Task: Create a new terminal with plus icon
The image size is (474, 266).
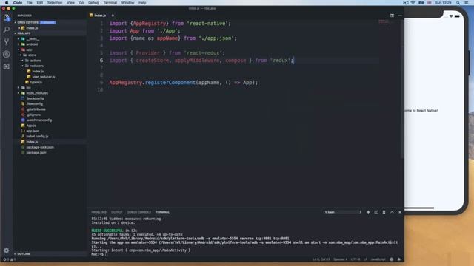Action: pyautogui.click(x=368, y=212)
